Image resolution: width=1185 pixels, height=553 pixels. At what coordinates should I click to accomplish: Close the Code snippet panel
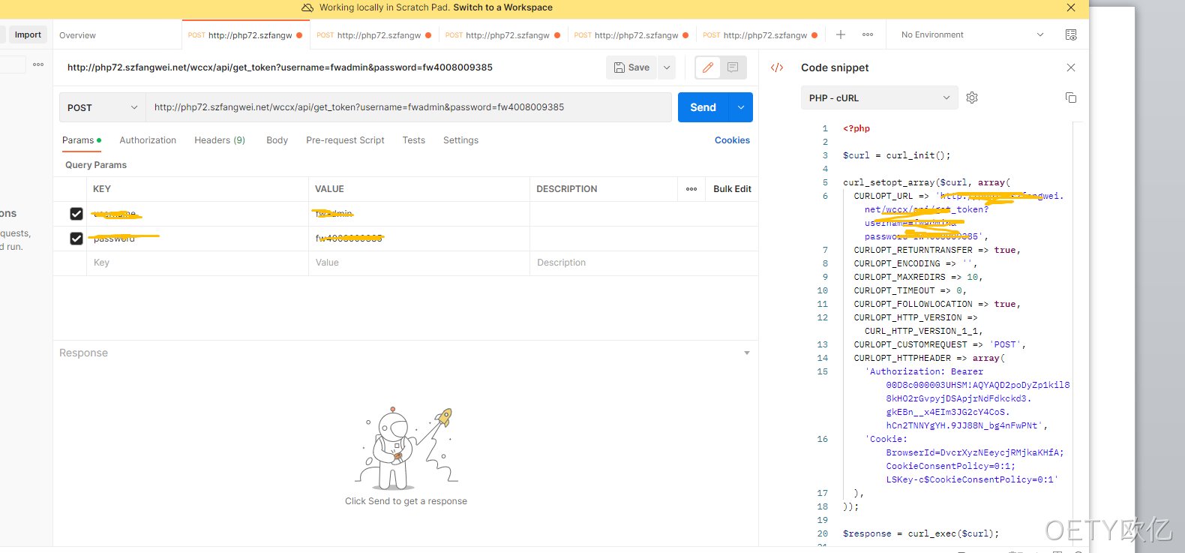tap(1071, 68)
